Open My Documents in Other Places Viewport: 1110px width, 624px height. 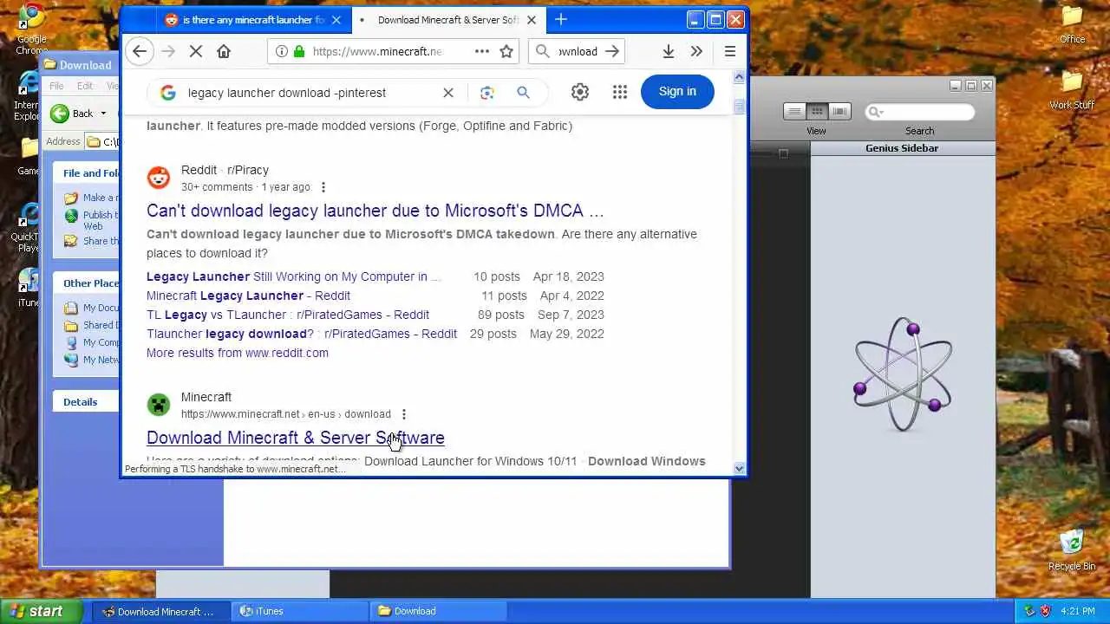click(x=93, y=308)
